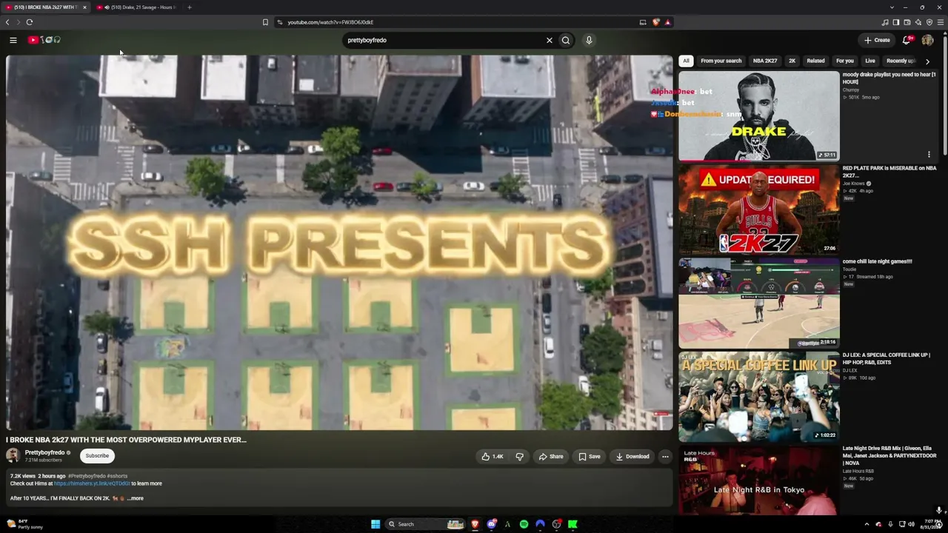The height and width of the screenshot is (533, 948).
Task: Open the moody Drake playlist thumbnail
Action: (759, 115)
